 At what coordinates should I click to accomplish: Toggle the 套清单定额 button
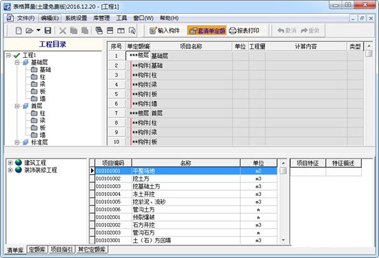pos(207,31)
